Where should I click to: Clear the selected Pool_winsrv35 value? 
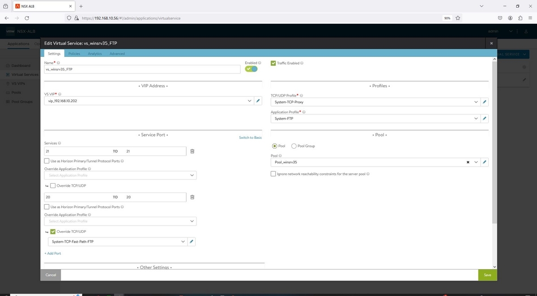pos(468,162)
